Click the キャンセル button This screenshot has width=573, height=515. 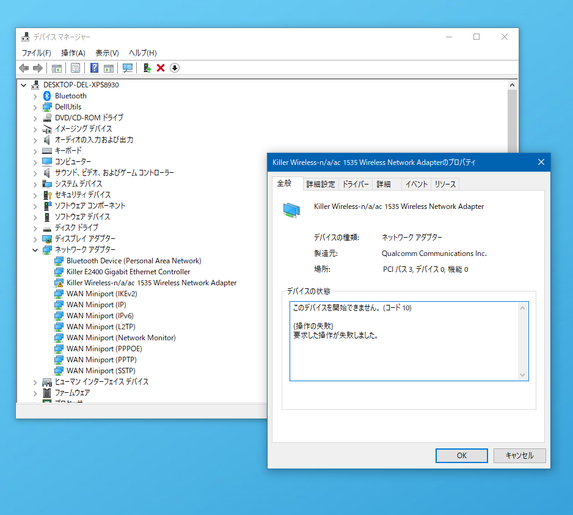(520, 455)
